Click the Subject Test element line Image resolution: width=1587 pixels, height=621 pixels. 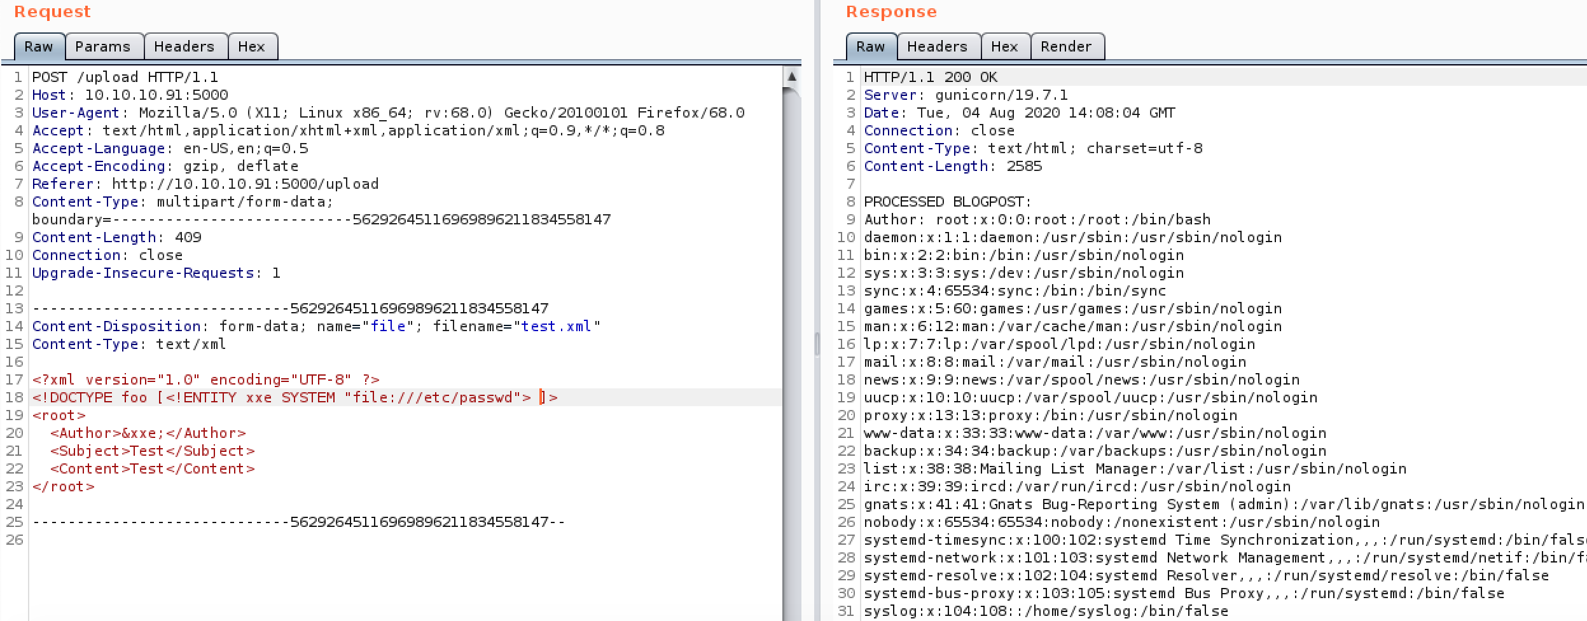(x=152, y=451)
